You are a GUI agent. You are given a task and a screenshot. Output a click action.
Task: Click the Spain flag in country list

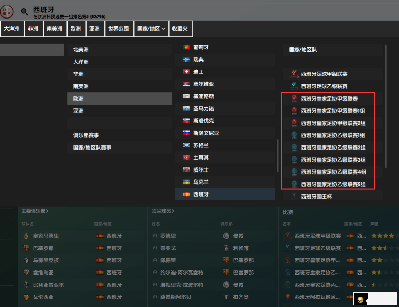tap(186, 194)
